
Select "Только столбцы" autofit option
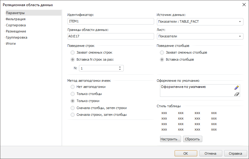73,94
